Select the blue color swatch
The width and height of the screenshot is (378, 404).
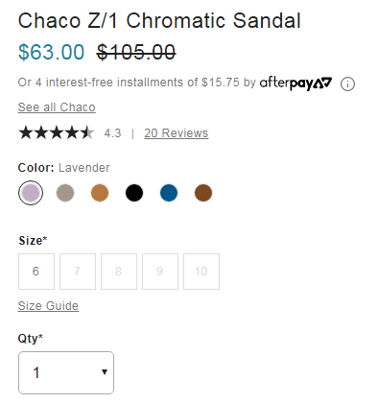tap(169, 193)
